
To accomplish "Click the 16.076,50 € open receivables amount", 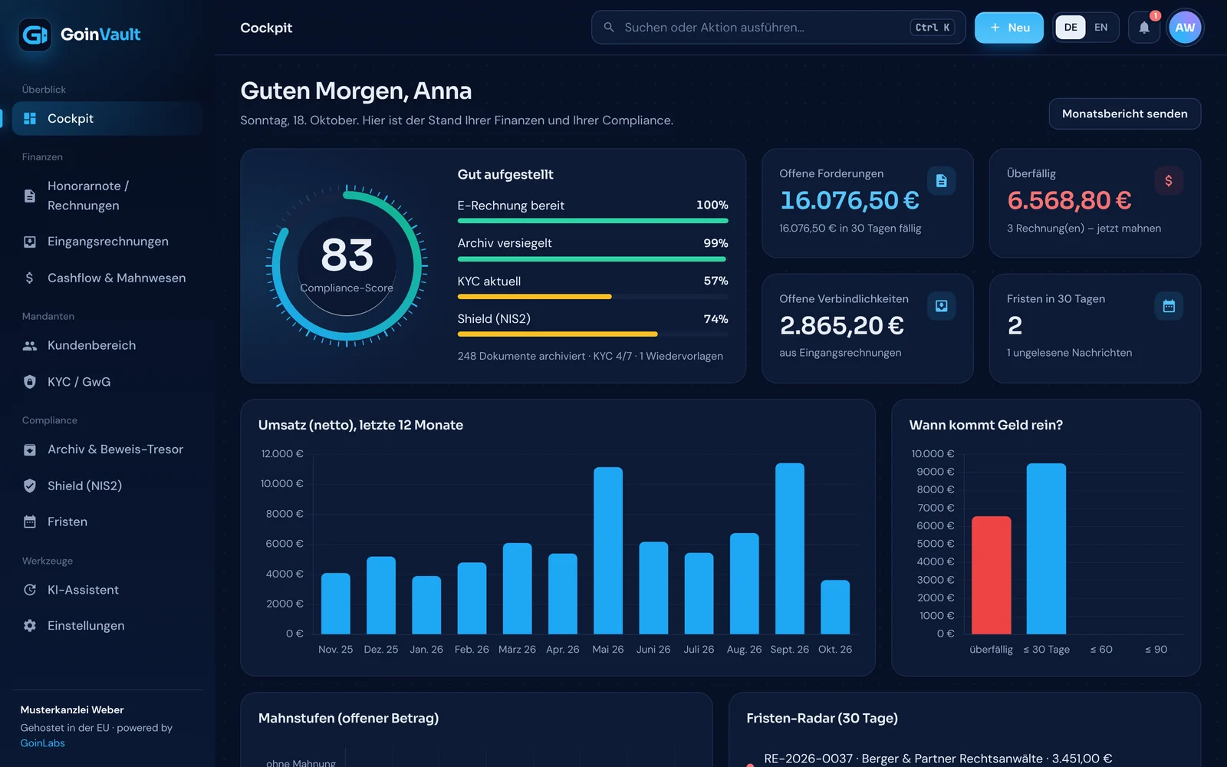I will [849, 200].
